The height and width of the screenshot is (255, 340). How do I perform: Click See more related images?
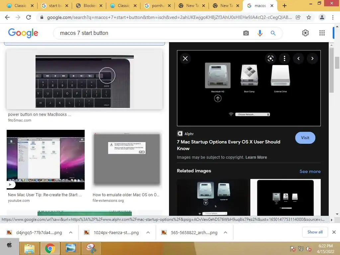[310, 171]
